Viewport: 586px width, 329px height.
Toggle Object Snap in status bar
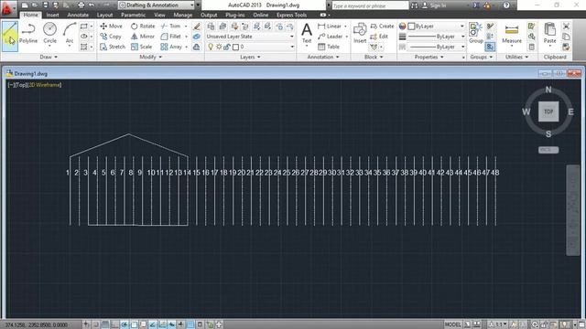pyautogui.click(x=134, y=324)
